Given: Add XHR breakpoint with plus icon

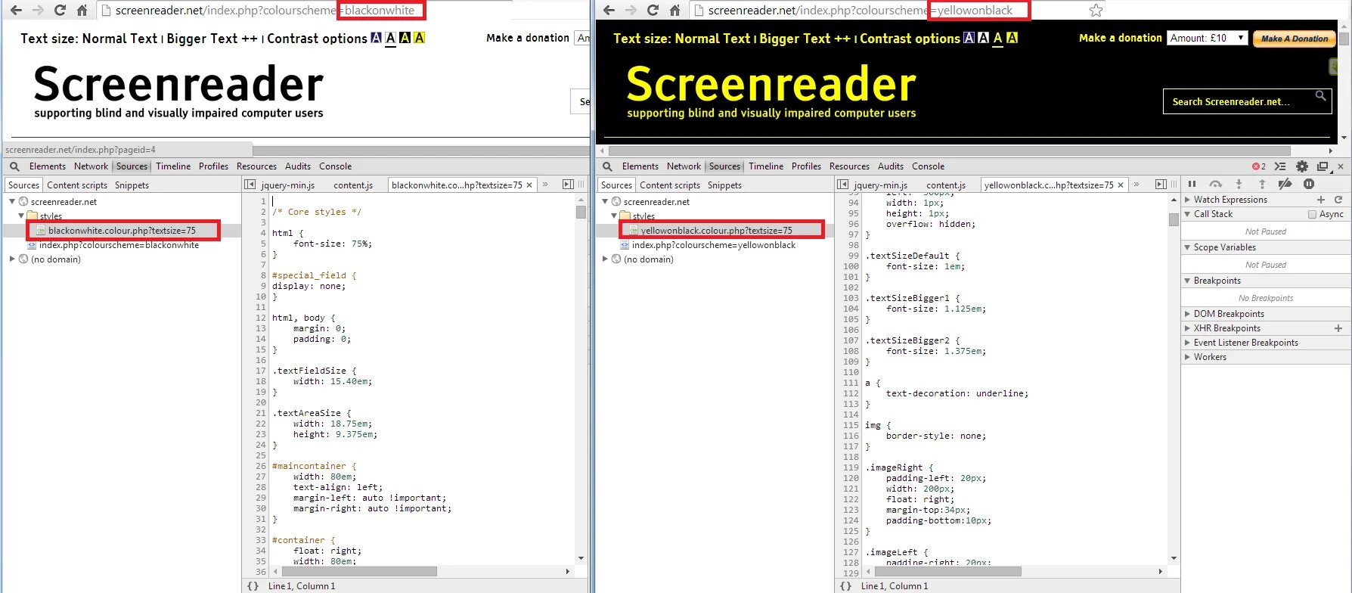Looking at the screenshot, I should point(1338,328).
